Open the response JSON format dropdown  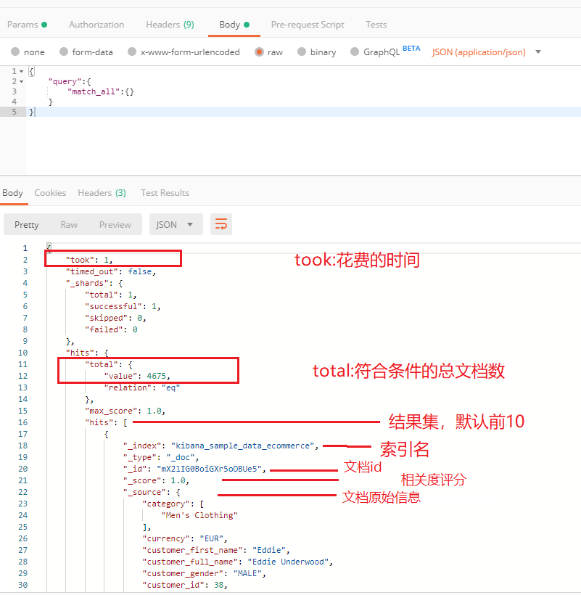176,224
